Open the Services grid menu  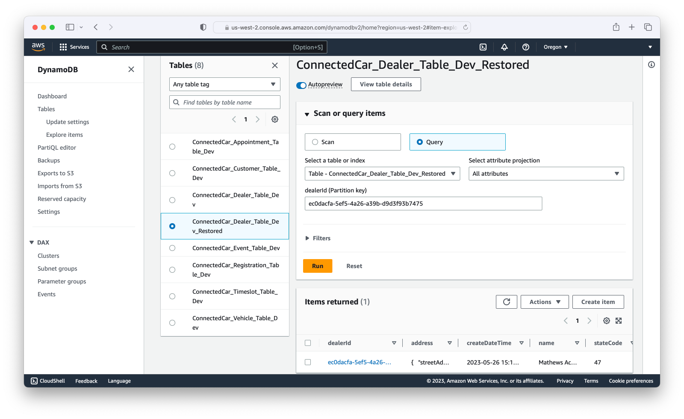(74, 47)
